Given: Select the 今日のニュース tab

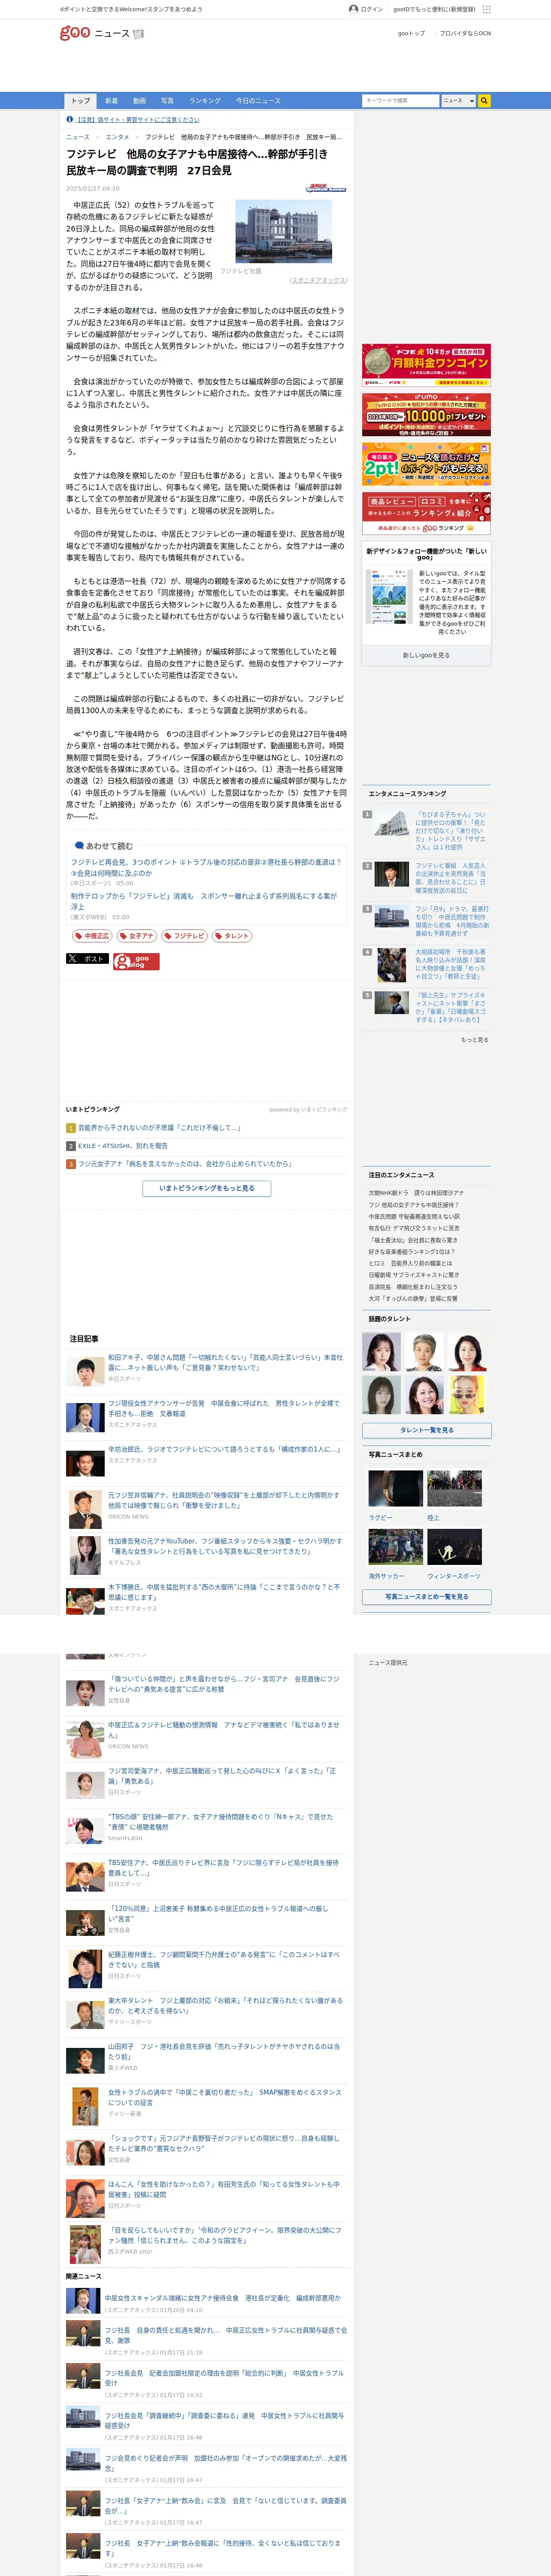Looking at the screenshot, I should click(258, 101).
